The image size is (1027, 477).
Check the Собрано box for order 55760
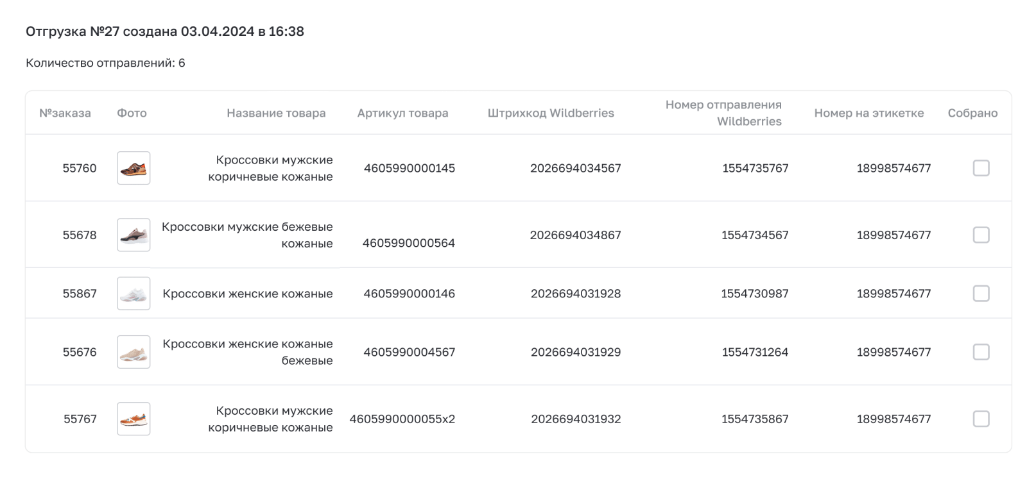(981, 168)
